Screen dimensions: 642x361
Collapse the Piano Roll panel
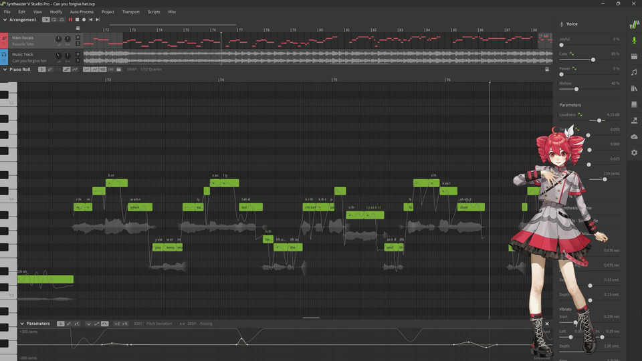point(5,70)
